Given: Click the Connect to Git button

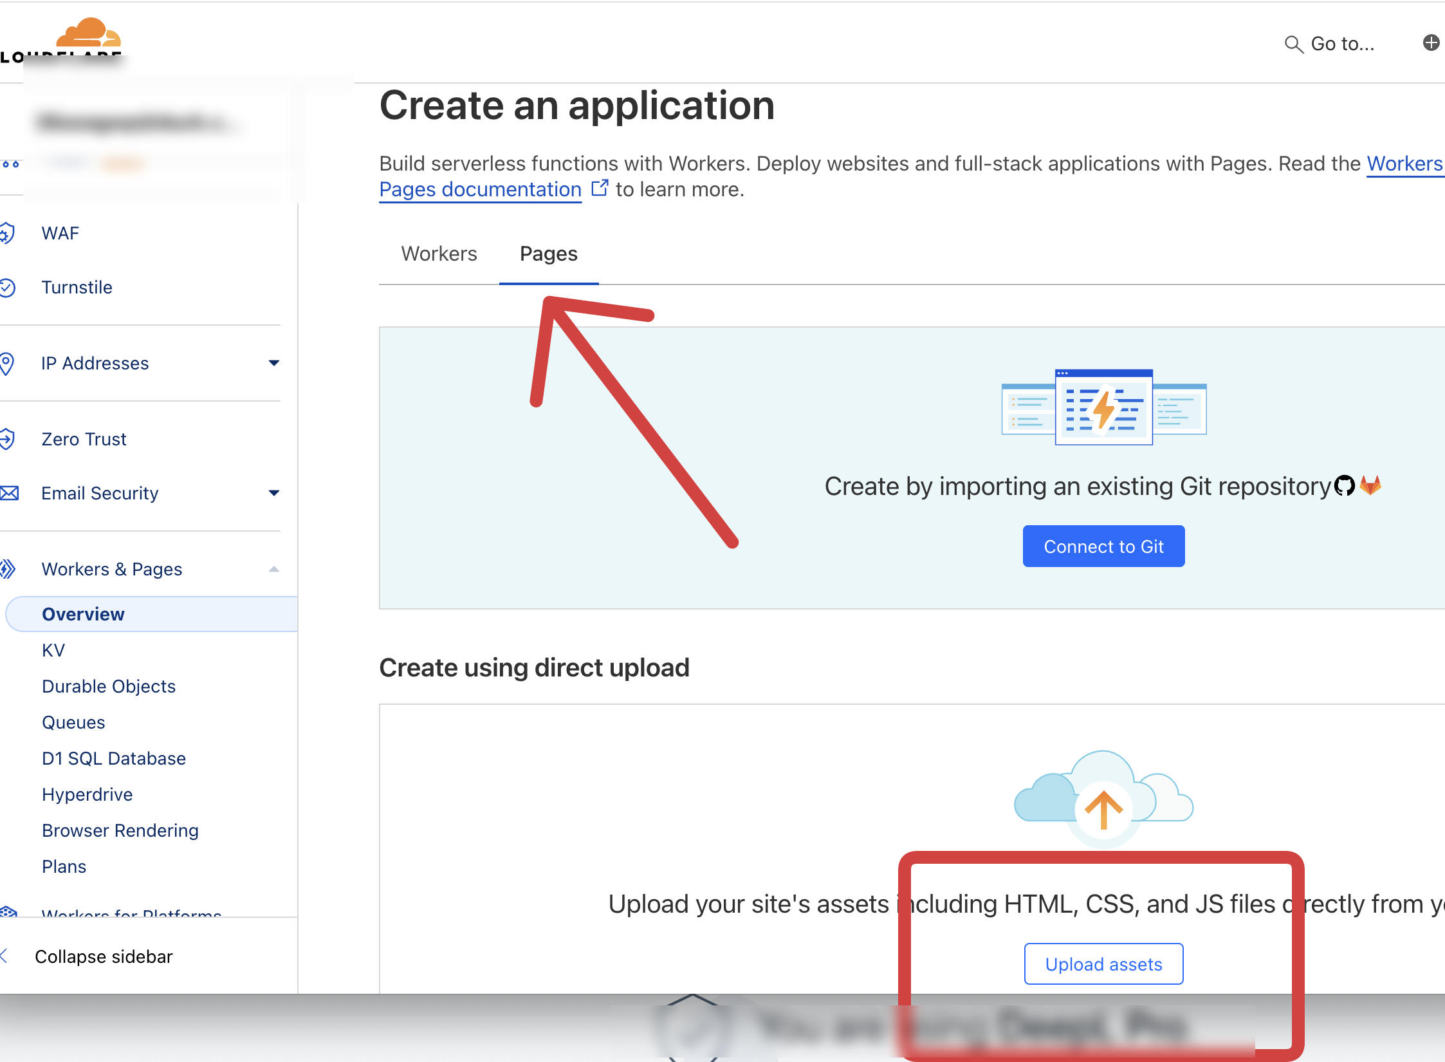Looking at the screenshot, I should click(x=1103, y=546).
